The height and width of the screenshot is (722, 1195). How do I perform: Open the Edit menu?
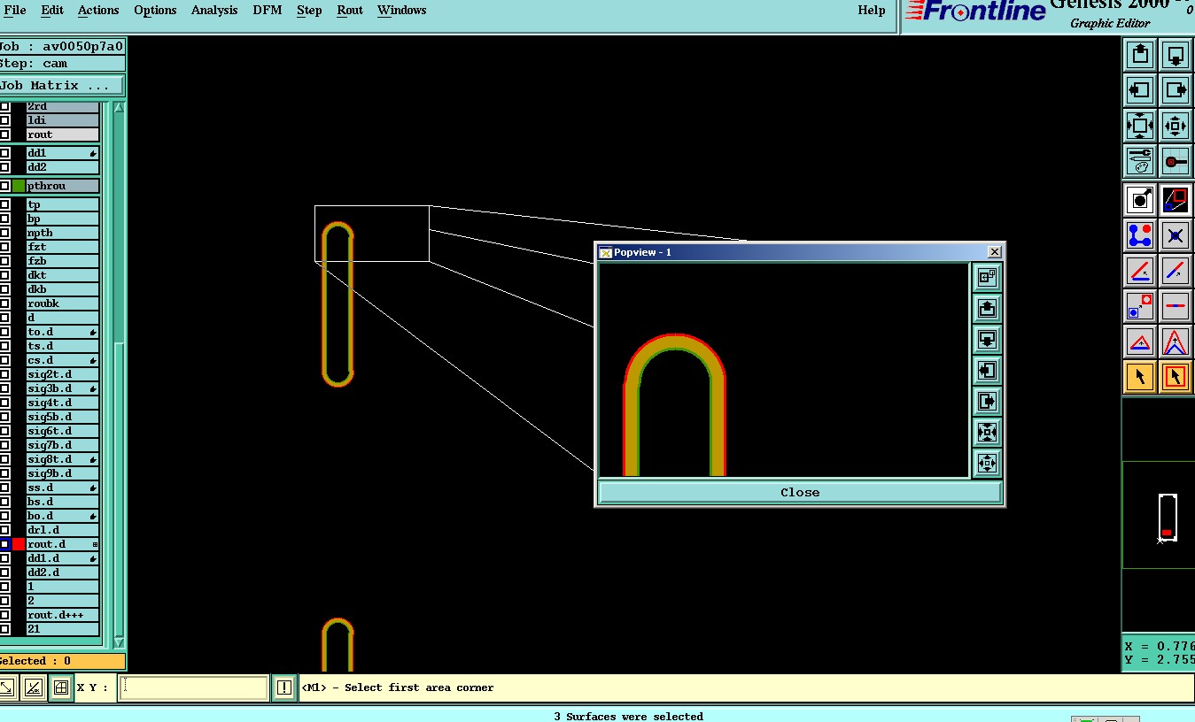(52, 11)
